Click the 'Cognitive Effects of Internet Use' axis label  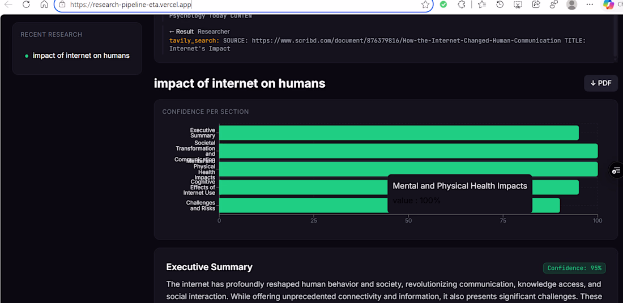click(199, 187)
